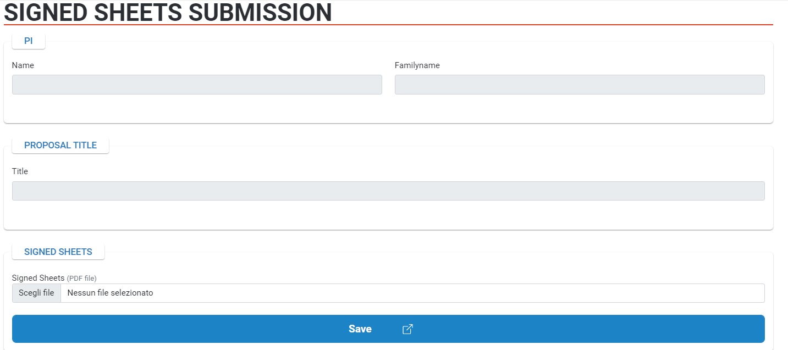
Task: Focus the PI Name input field
Action: click(x=197, y=85)
